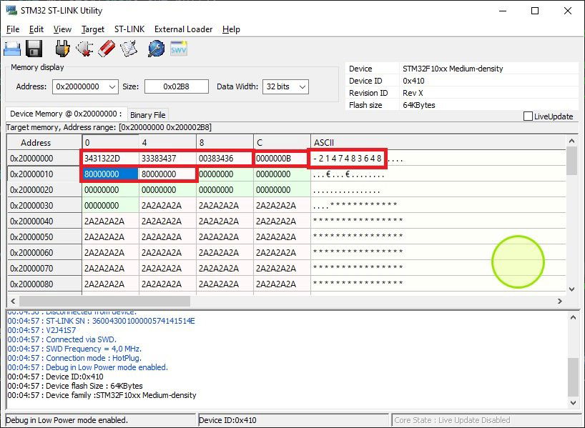Open the View menu

[x=62, y=29]
